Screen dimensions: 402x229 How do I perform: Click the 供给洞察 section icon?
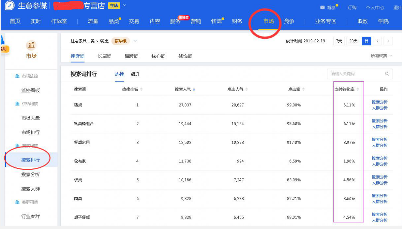17,104
